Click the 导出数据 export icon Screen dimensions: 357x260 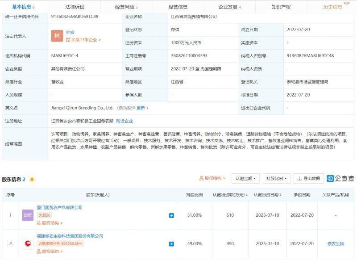[299, 178]
